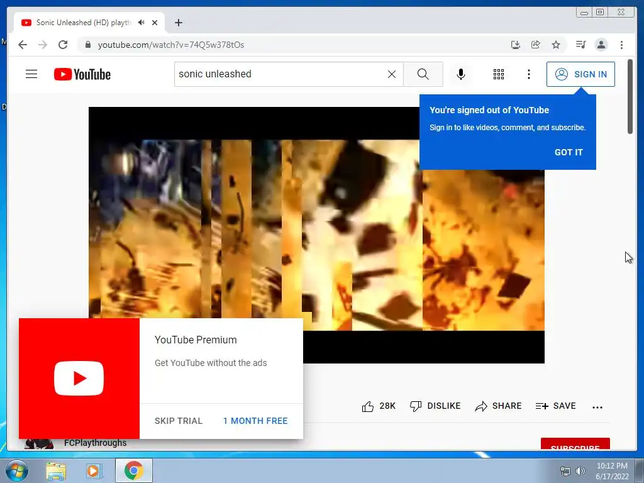Start voice search with microphone
The width and height of the screenshot is (644, 483).
pyautogui.click(x=461, y=74)
